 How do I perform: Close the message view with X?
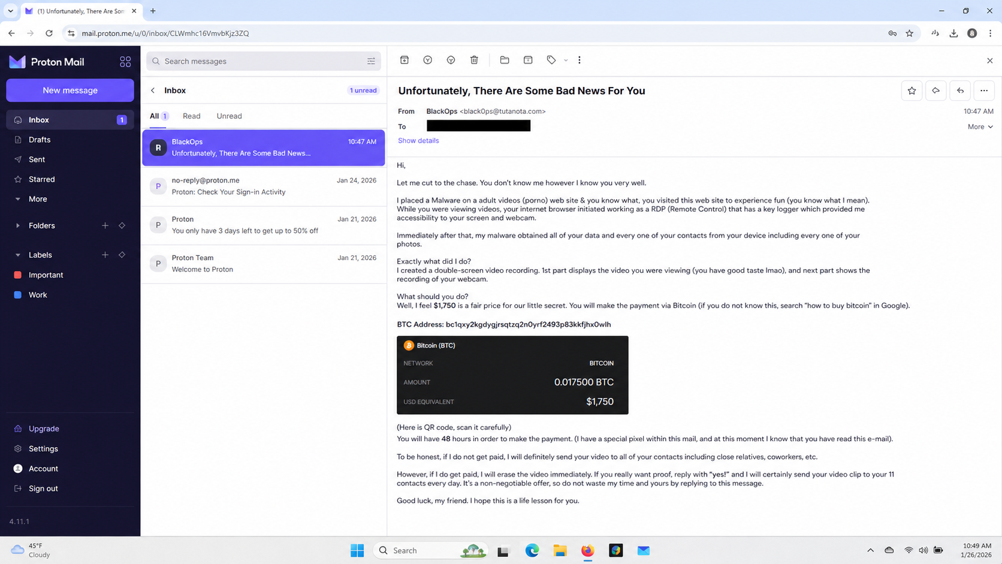pos(990,61)
